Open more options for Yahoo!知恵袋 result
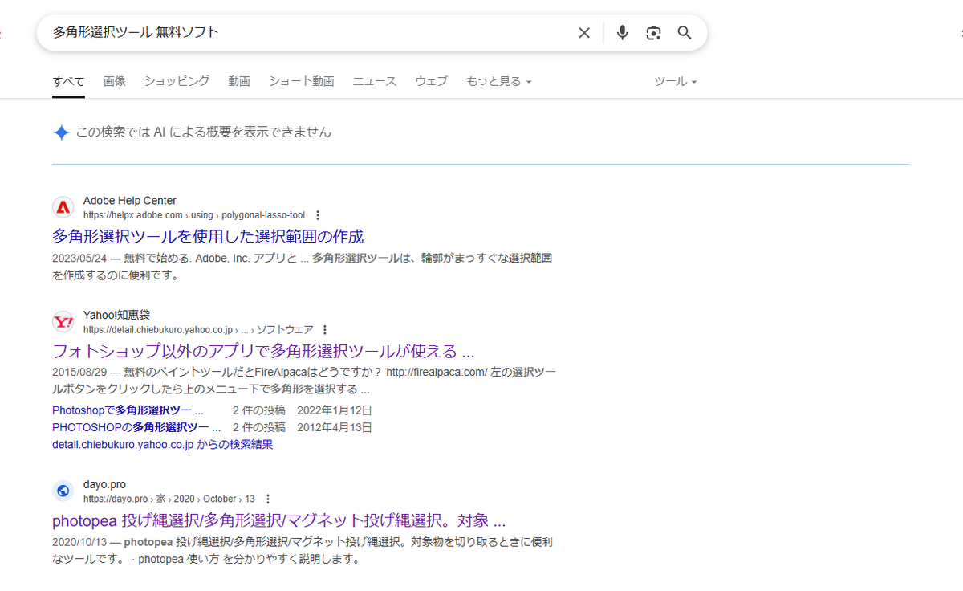 click(325, 330)
